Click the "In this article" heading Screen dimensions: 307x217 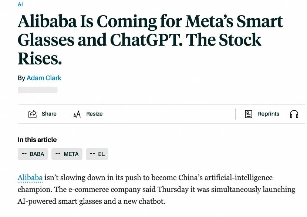click(37, 140)
